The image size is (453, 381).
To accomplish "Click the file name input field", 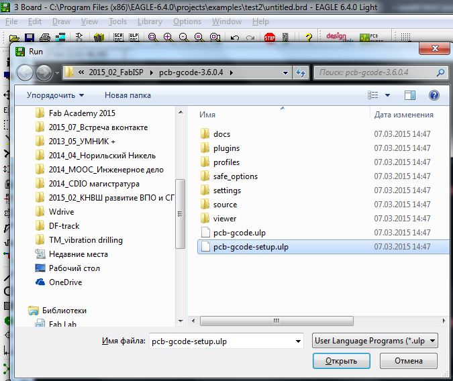I will pyautogui.click(x=221, y=341).
